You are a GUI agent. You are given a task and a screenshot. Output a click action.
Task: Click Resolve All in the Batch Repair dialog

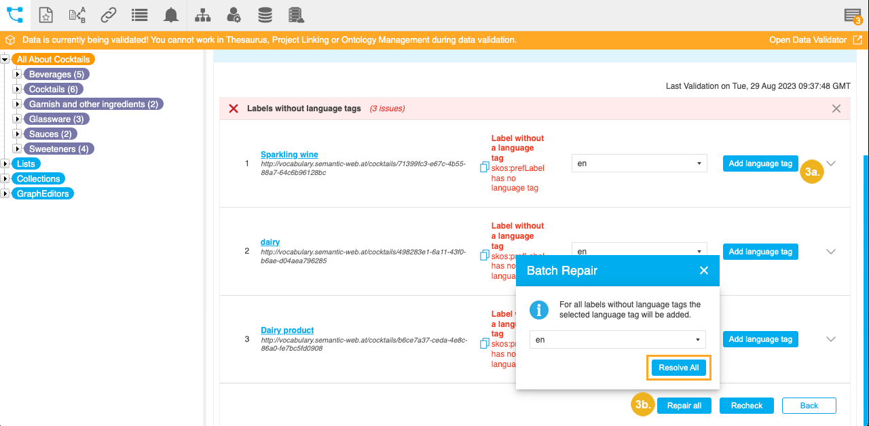(x=678, y=367)
